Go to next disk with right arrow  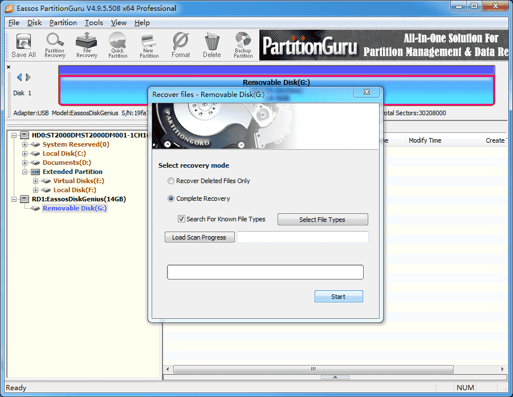coord(28,77)
